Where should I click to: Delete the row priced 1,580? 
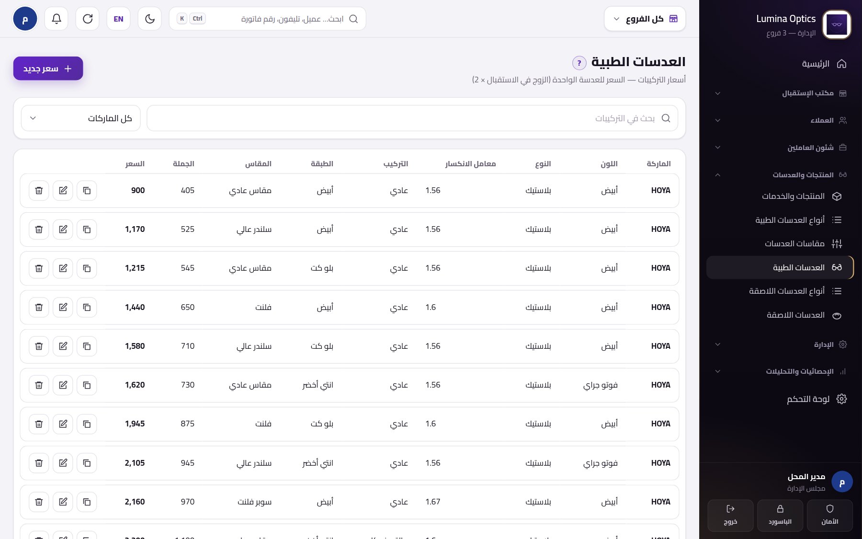[39, 346]
